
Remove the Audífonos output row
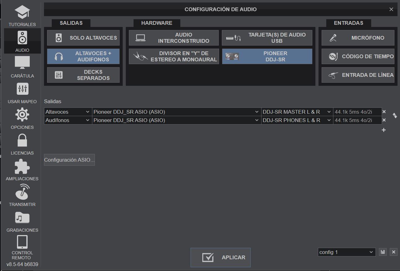click(x=384, y=120)
